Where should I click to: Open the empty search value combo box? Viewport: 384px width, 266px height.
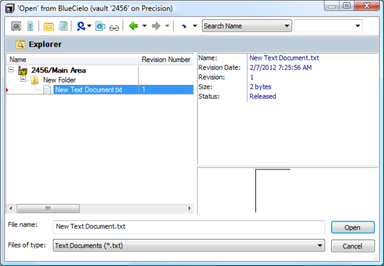click(329, 26)
